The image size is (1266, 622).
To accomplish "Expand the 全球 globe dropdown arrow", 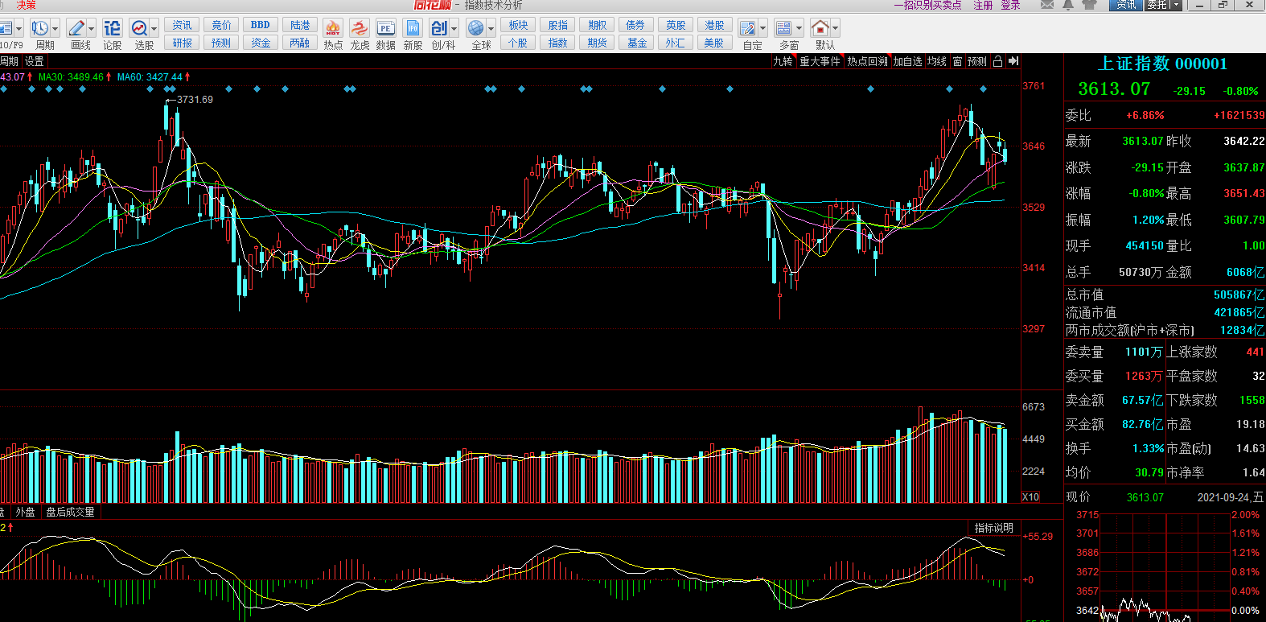I will (491, 29).
